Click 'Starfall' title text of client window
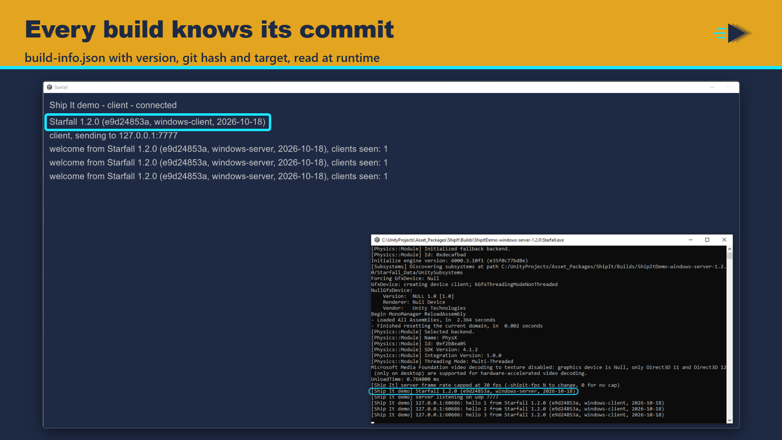Viewport: 782px width, 440px height. (x=61, y=87)
